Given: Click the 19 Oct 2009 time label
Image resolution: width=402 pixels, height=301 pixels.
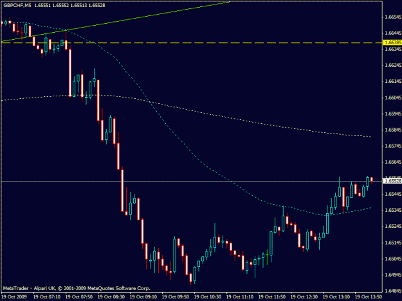Looking at the screenshot, I should (14, 297).
